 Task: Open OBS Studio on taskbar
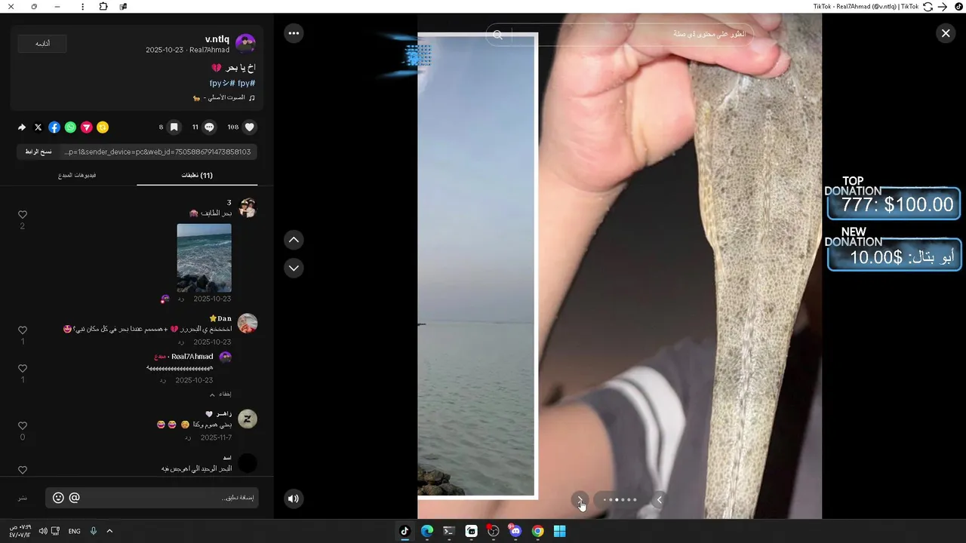pos(494,531)
